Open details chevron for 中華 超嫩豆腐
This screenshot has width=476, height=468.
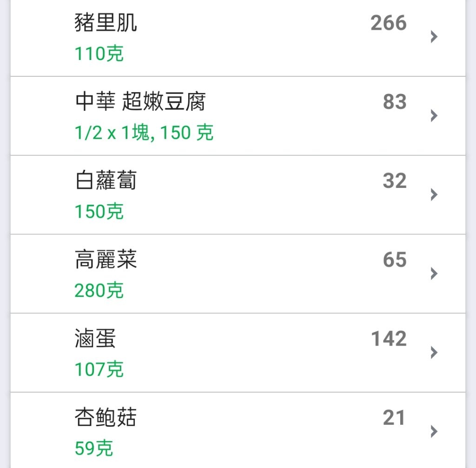[x=434, y=116]
